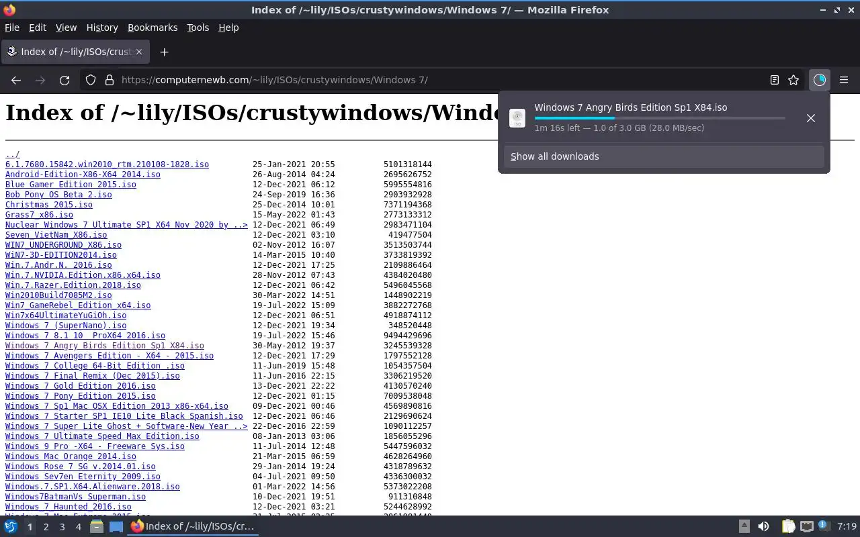Viewport: 860px width, 537px height.
Task: Click Christmas 2015.iso link
Action: (x=49, y=205)
